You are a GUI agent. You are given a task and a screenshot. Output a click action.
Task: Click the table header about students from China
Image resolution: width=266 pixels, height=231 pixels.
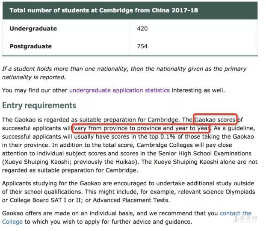coord(103,10)
